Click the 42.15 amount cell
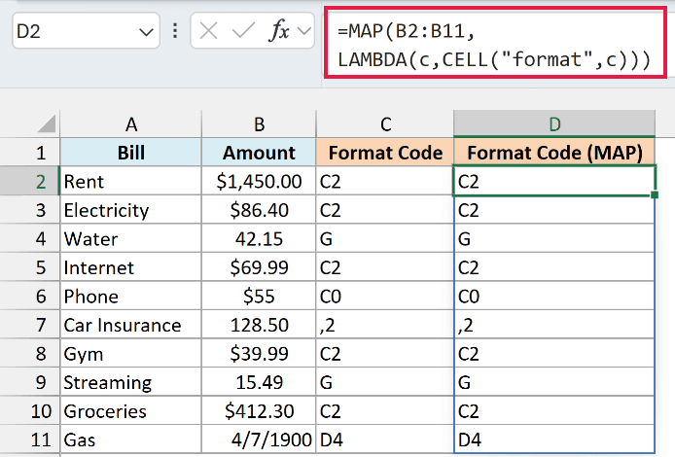This screenshot has height=457, width=675. point(259,238)
